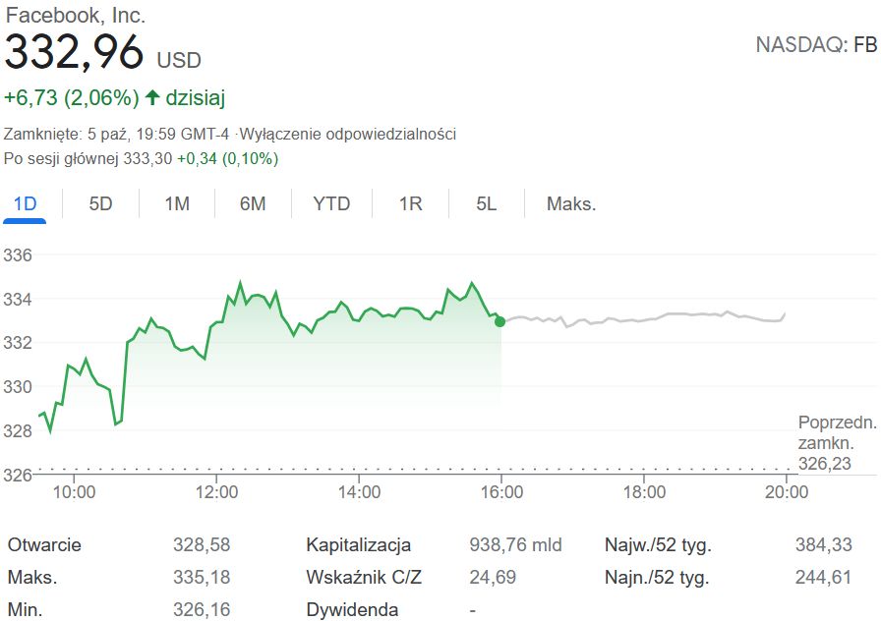The height and width of the screenshot is (621, 881).
Task: Click the 332,96 price value
Action: (75, 53)
